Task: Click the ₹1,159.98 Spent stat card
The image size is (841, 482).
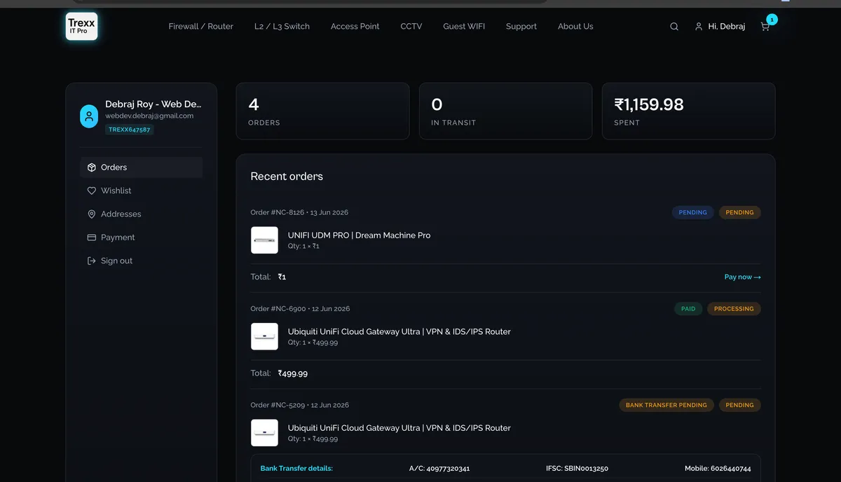Action: click(689, 111)
